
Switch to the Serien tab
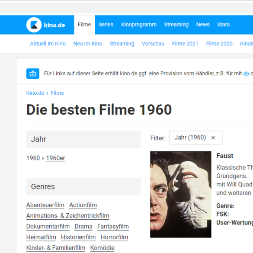click(x=106, y=25)
